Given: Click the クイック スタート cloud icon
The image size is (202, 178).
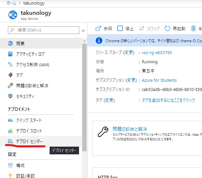Looking at the screenshot, I should click(x=10, y=120).
